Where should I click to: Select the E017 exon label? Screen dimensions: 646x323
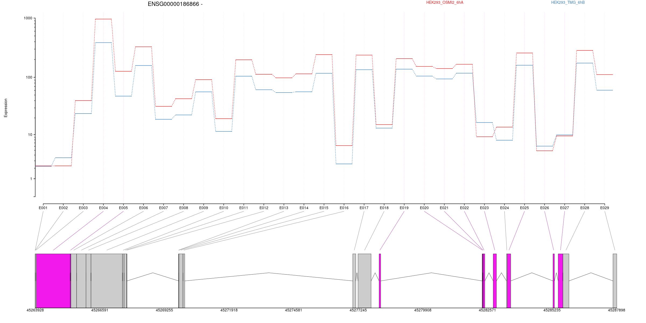click(364, 208)
